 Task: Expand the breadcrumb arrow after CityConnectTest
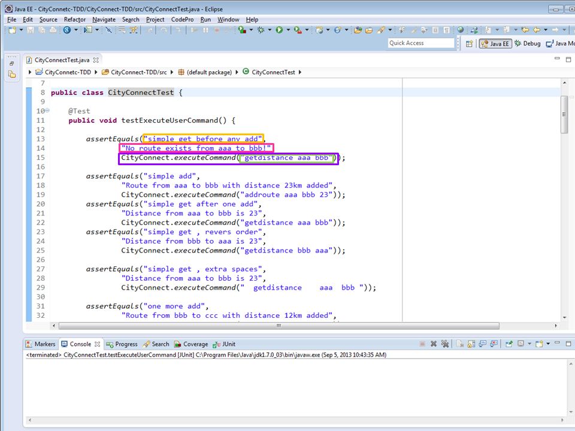300,72
